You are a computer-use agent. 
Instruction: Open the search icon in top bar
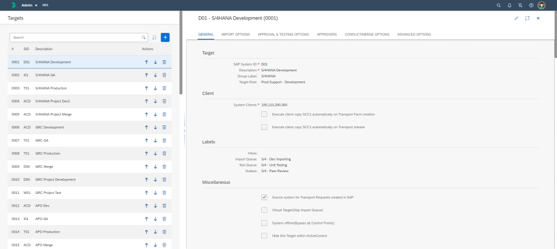point(499,6)
